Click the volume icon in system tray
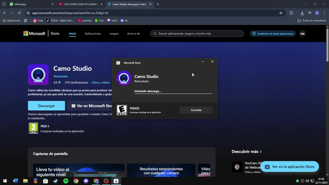This screenshot has height=185, width=329. tap(307, 181)
